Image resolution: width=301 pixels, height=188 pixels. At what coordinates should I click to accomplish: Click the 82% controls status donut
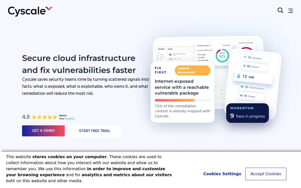pyautogui.click(x=222, y=55)
